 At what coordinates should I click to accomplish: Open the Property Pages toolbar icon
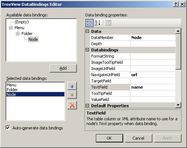[x=108, y=23]
